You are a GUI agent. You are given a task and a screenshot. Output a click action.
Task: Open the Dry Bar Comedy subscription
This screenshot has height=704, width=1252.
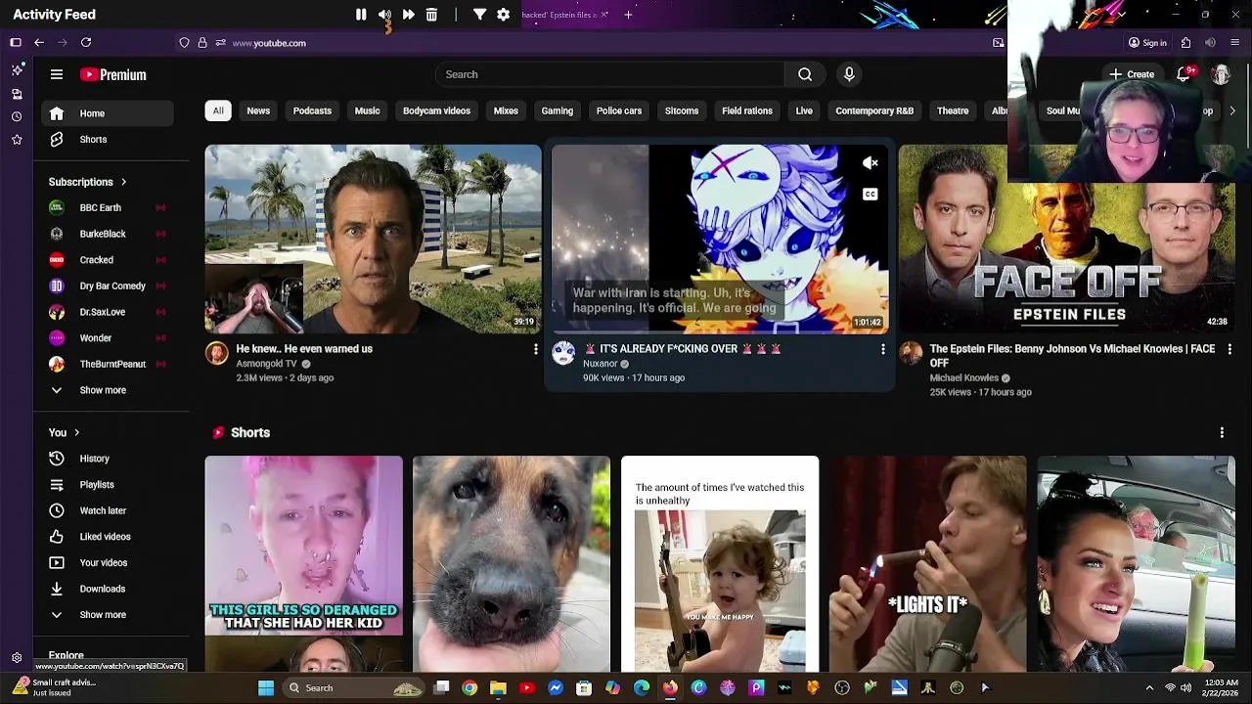pyautogui.click(x=108, y=286)
